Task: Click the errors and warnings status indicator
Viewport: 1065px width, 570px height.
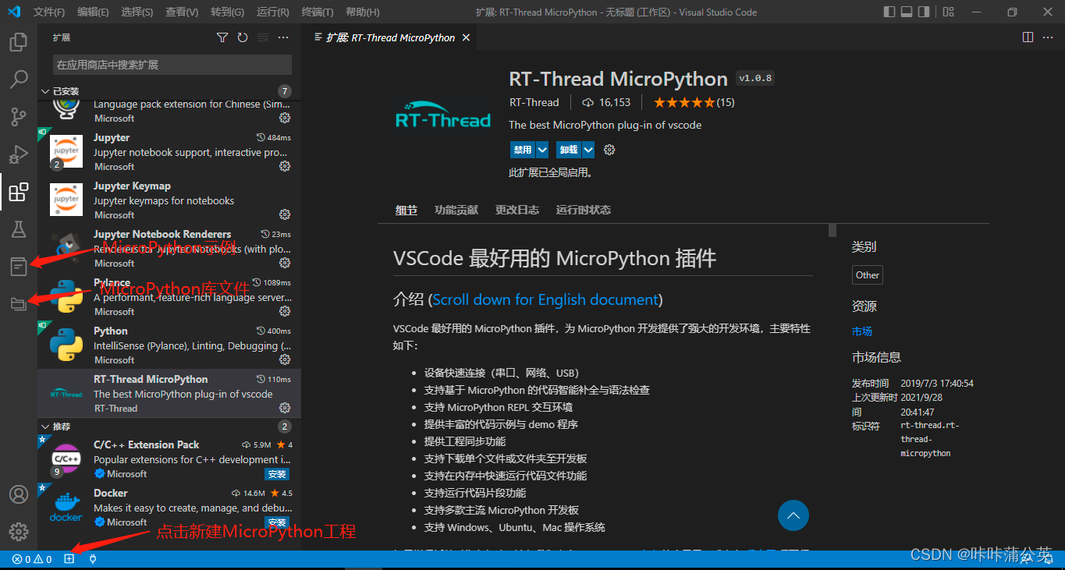Action: (32, 559)
